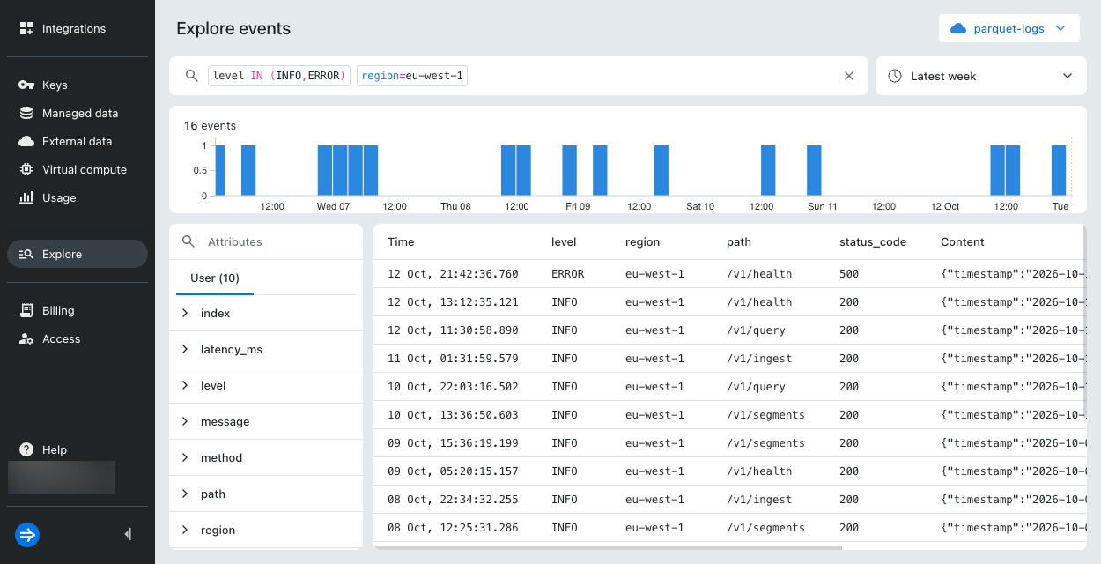This screenshot has width=1101, height=564.
Task: Click the cloud icon beside parquet-logs
Action: coord(958,28)
